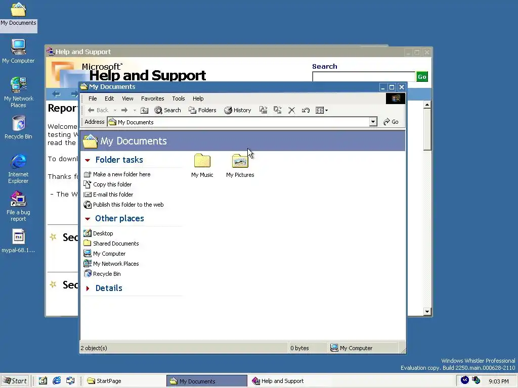Click Help and Support scrollbar down arrow
The image size is (518, 388).
pyautogui.click(x=427, y=311)
